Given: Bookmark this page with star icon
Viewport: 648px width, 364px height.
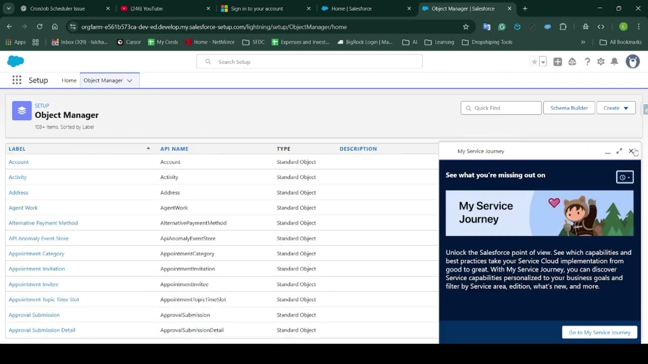Looking at the screenshot, I should [466, 27].
